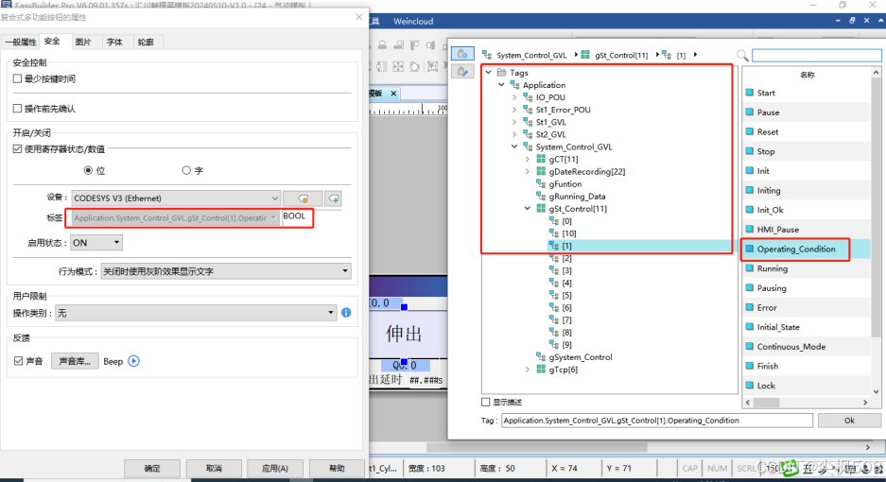This screenshot has height=482, width=886.
Task: Switch to the 安全 tab
Action: pyautogui.click(x=53, y=42)
